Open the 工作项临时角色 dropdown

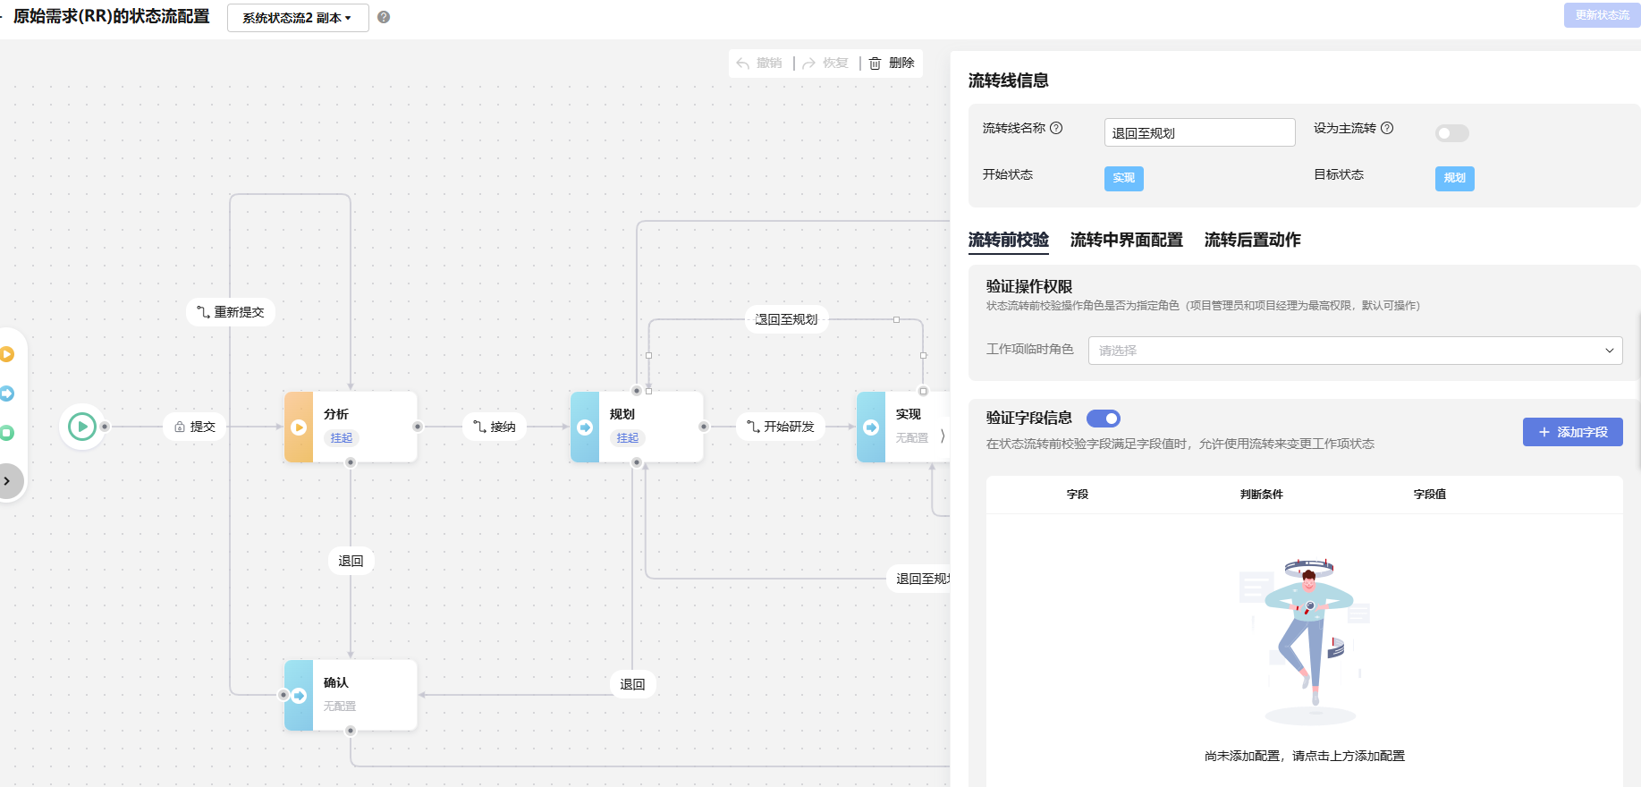click(1355, 351)
